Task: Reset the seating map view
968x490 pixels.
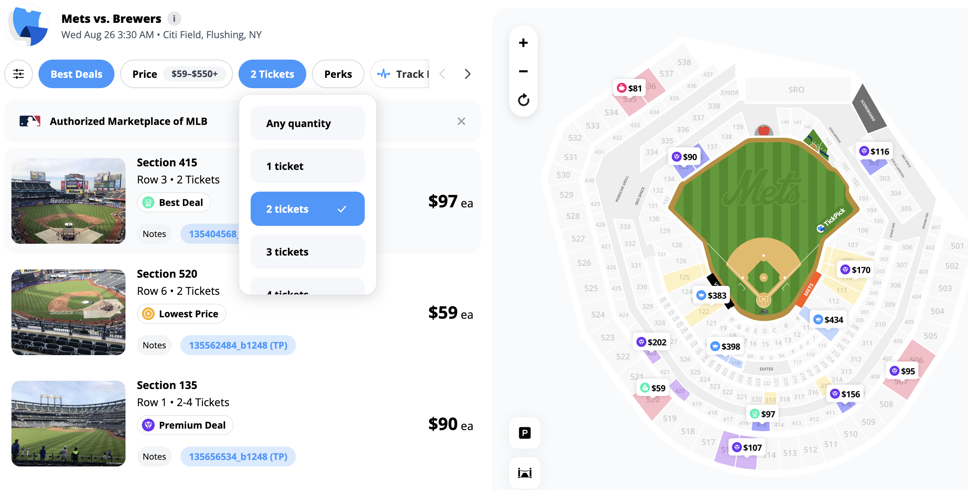Action: [x=523, y=100]
